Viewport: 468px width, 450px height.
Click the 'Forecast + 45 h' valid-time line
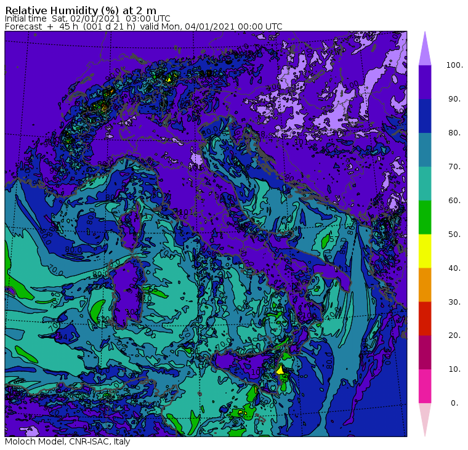pos(143,26)
